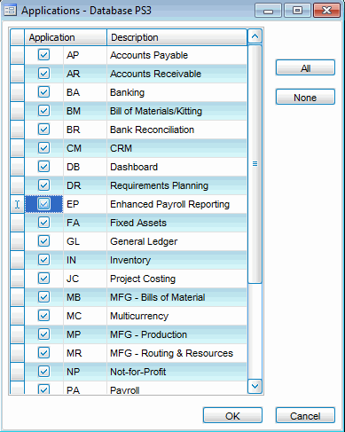
Task: Click the 'Accounts Receivable' description cell
Action: (176, 74)
